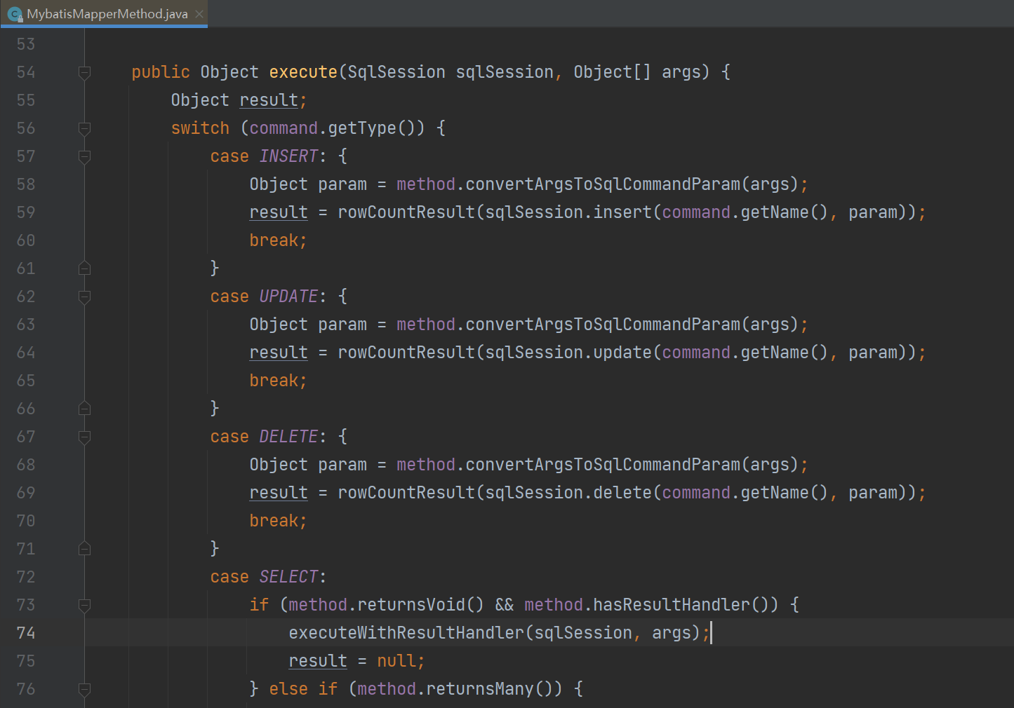Screen dimensions: 1014x708
Task: Collapse the case INSERT block at line 57
Action: click(84, 156)
